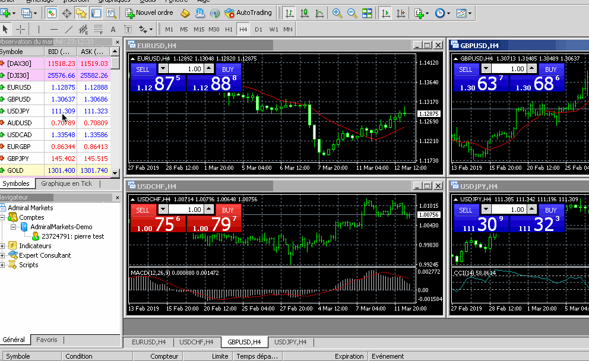Select the D1 timeframe
Image resolution: width=589 pixels, height=361 pixels.
pyautogui.click(x=258, y=29)
